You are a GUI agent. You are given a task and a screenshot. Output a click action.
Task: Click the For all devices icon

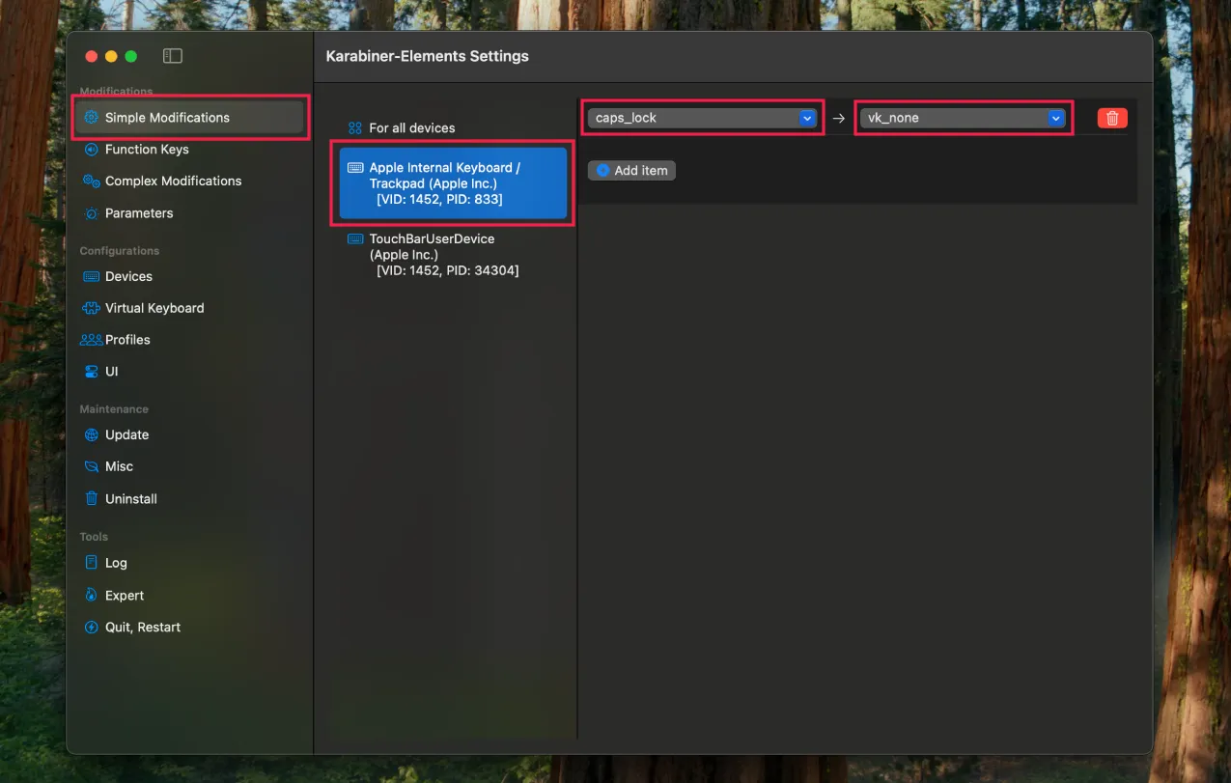[354, 127]
